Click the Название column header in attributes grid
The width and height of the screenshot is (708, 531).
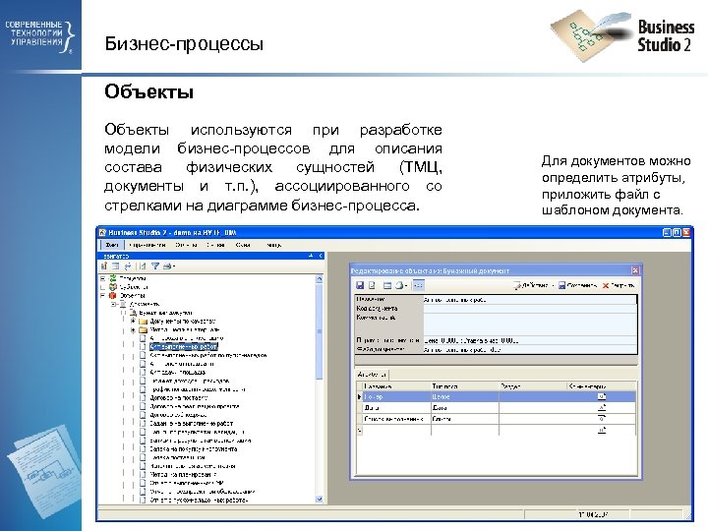tap(396, 386)
